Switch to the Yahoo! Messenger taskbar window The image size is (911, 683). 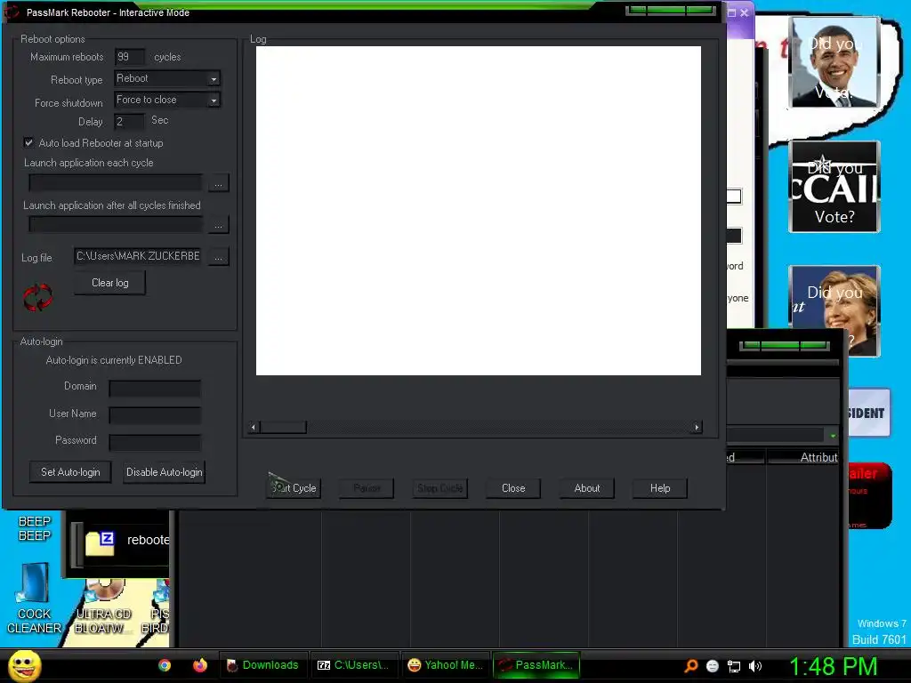pyautogui.click(x=446, y=665)
